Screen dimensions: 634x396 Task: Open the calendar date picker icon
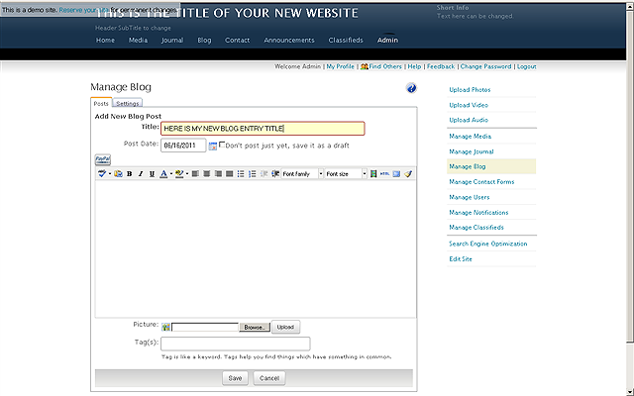point(212,146)
